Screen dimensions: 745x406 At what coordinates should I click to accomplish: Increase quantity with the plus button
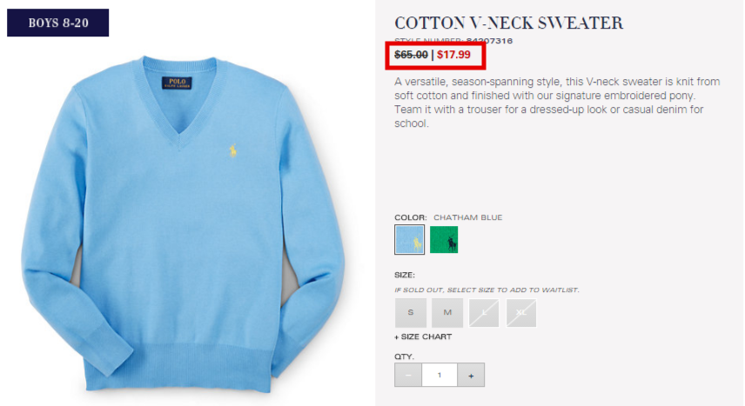471,375
